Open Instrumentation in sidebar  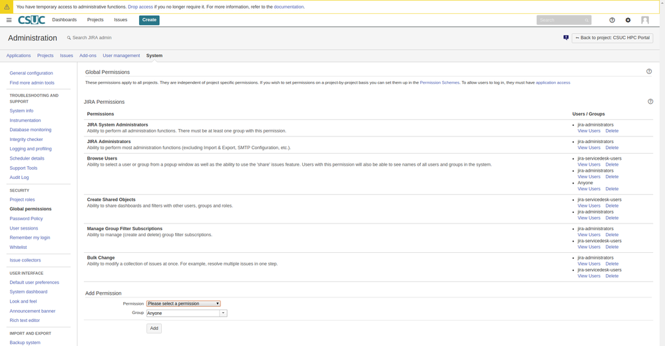click(25, 120)
